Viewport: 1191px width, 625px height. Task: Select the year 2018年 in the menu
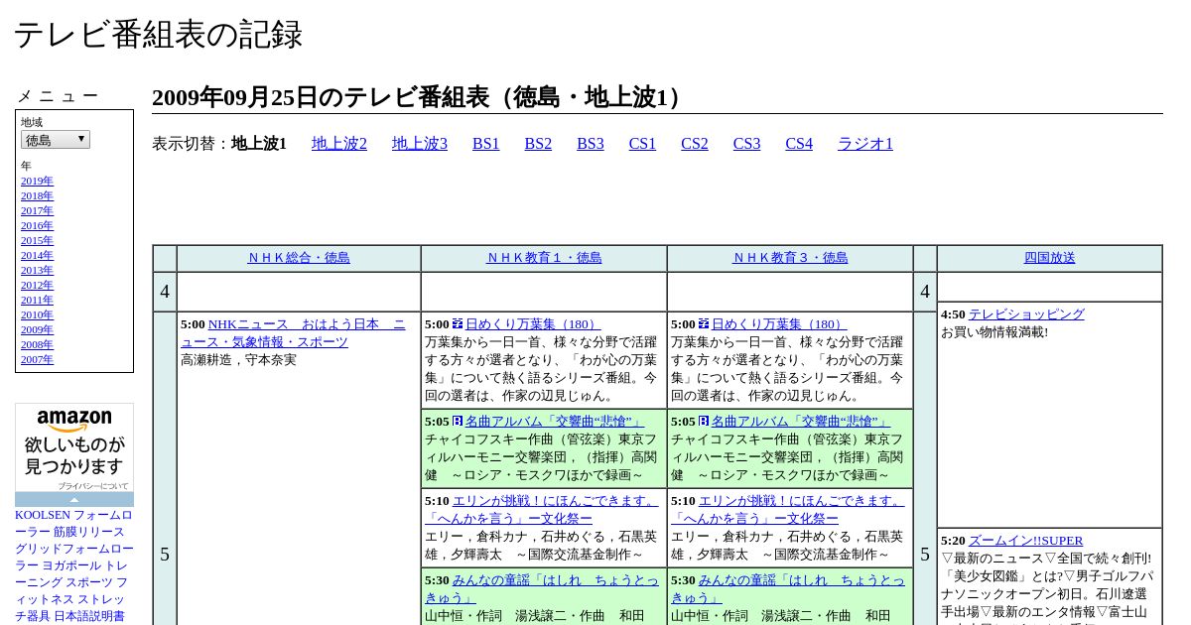[x=37, y=196]
